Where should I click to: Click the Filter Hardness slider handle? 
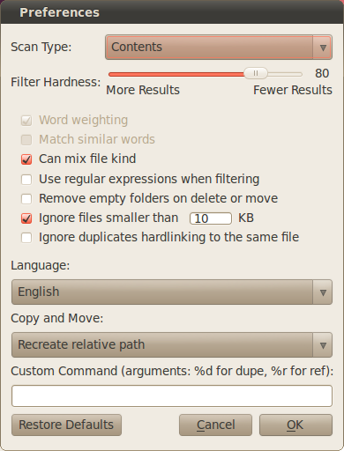coord(256,73)
